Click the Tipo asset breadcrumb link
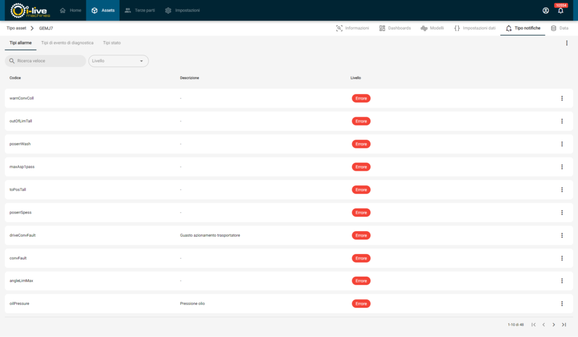Image resolution: width=578 pixels, height=337 pixels. (x=16, y=28)
